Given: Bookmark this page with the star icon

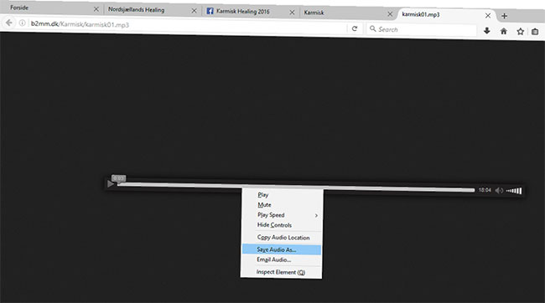Looking at the screenshot, I should click(x=521, y=32).
